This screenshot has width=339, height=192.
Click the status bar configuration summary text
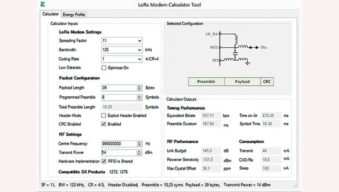[156, 185]
